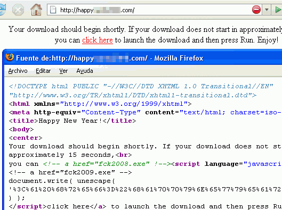This screenshot has height=210, width=282.
Task: Click into the URL address field
Action: click(155, 10)
